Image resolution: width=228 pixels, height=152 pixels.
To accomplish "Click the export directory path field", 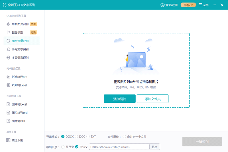I will click(x=119, y=147).
